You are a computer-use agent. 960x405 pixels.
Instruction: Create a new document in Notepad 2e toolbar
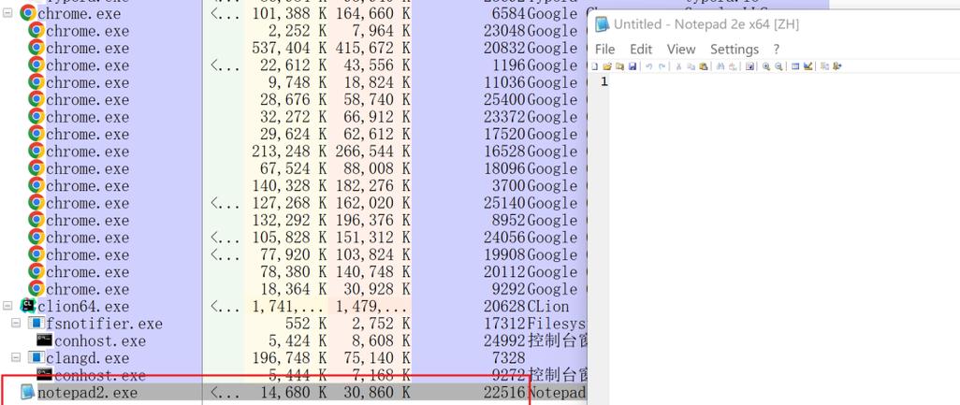pos(594,66)
